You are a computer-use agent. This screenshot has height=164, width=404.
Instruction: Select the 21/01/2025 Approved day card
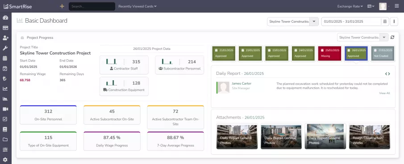coord(224,53)
